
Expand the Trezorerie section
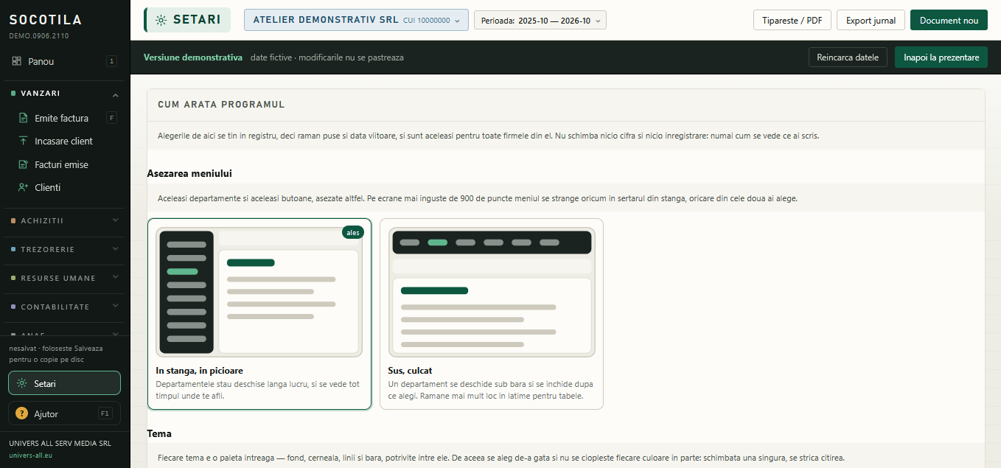[65, 249]
